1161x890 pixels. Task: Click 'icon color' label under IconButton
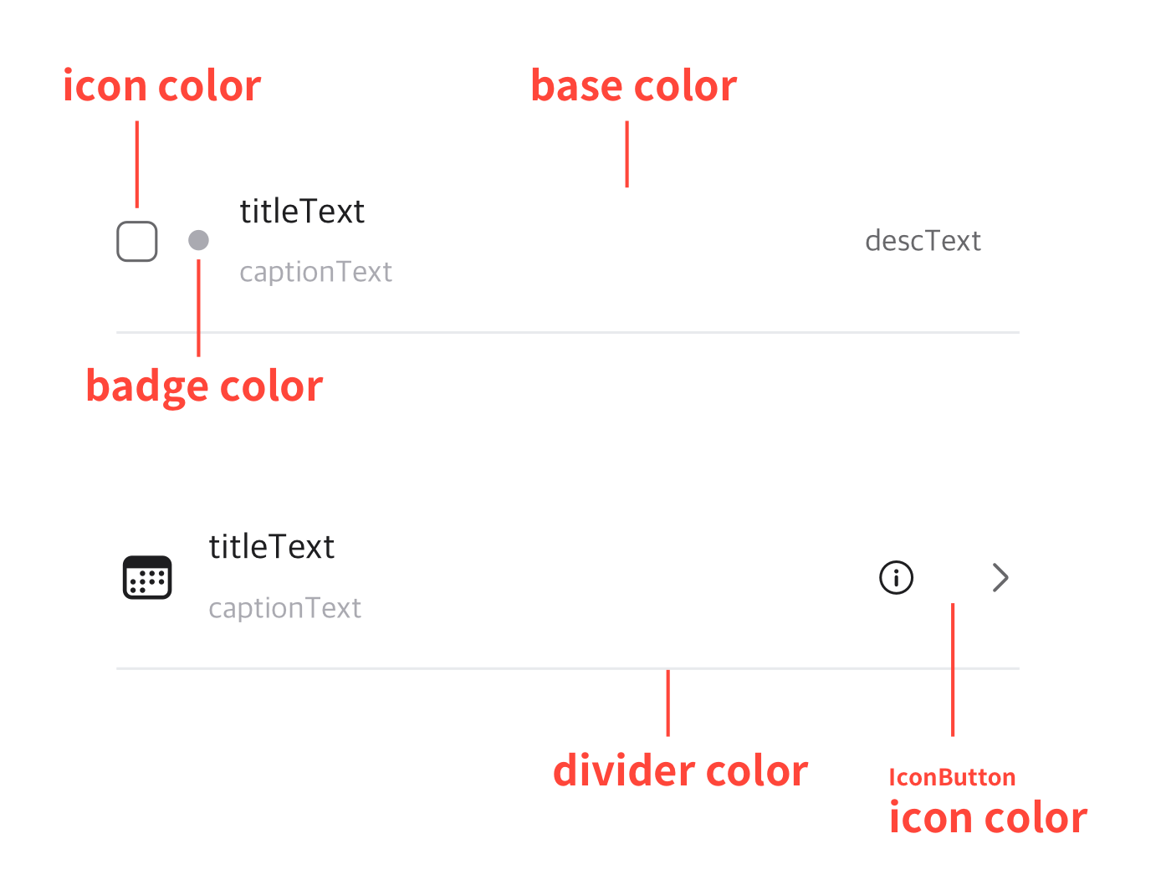[988, 817]
